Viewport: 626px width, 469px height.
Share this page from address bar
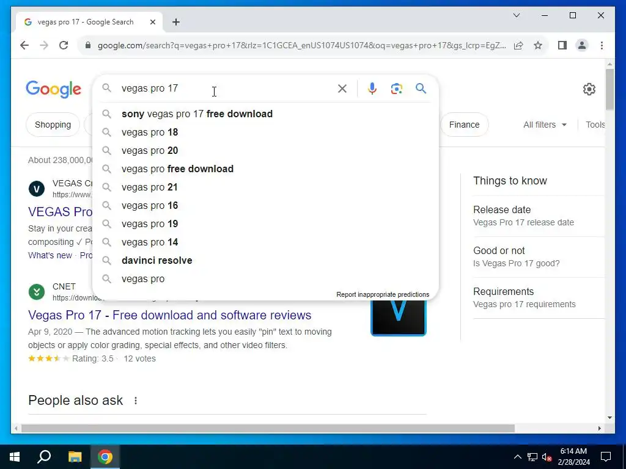pos(518,45)
